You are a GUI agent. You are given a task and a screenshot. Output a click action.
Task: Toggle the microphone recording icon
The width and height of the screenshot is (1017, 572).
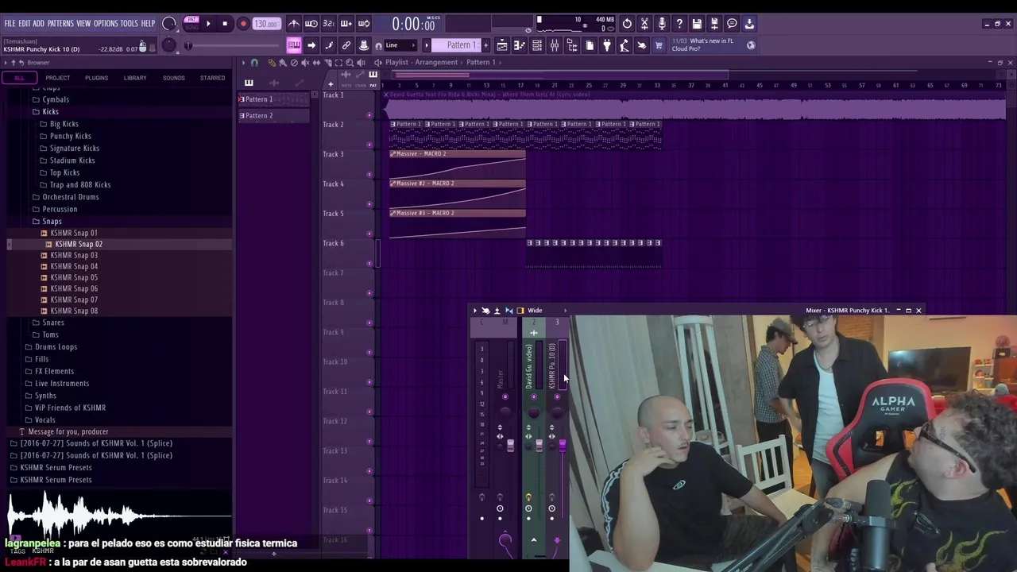[x=662, y=24]
